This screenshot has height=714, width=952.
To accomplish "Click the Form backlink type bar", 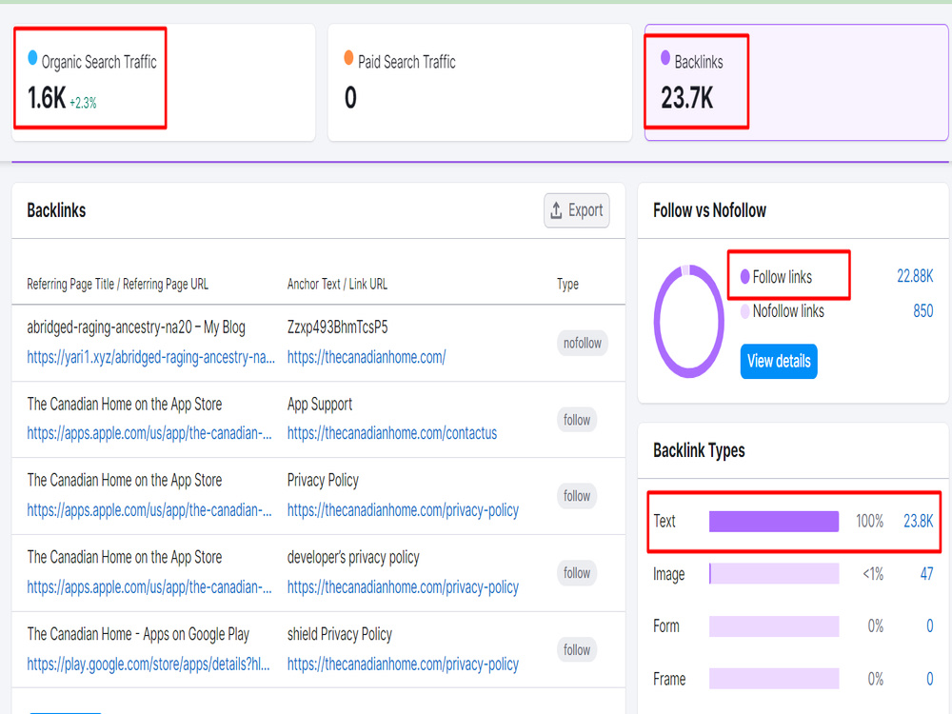I will [x=774, y=626].
